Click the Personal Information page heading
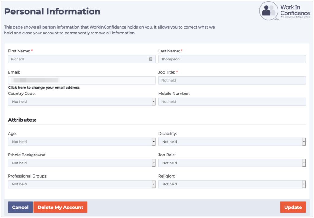Viewport: 314px width, 218px height. pos(52,11)
